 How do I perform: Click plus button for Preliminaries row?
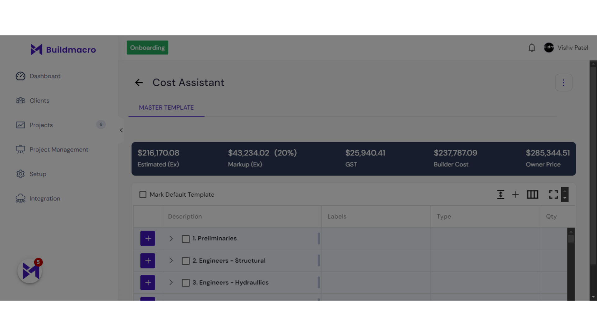(x=148, y=238)
